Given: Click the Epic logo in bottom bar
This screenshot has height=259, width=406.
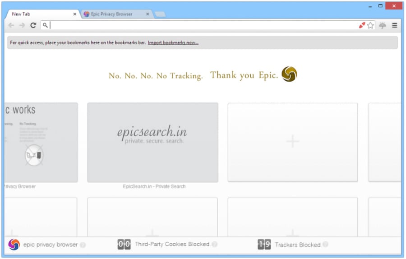Looking at the screenshot, I should click(x=14, y=245).
